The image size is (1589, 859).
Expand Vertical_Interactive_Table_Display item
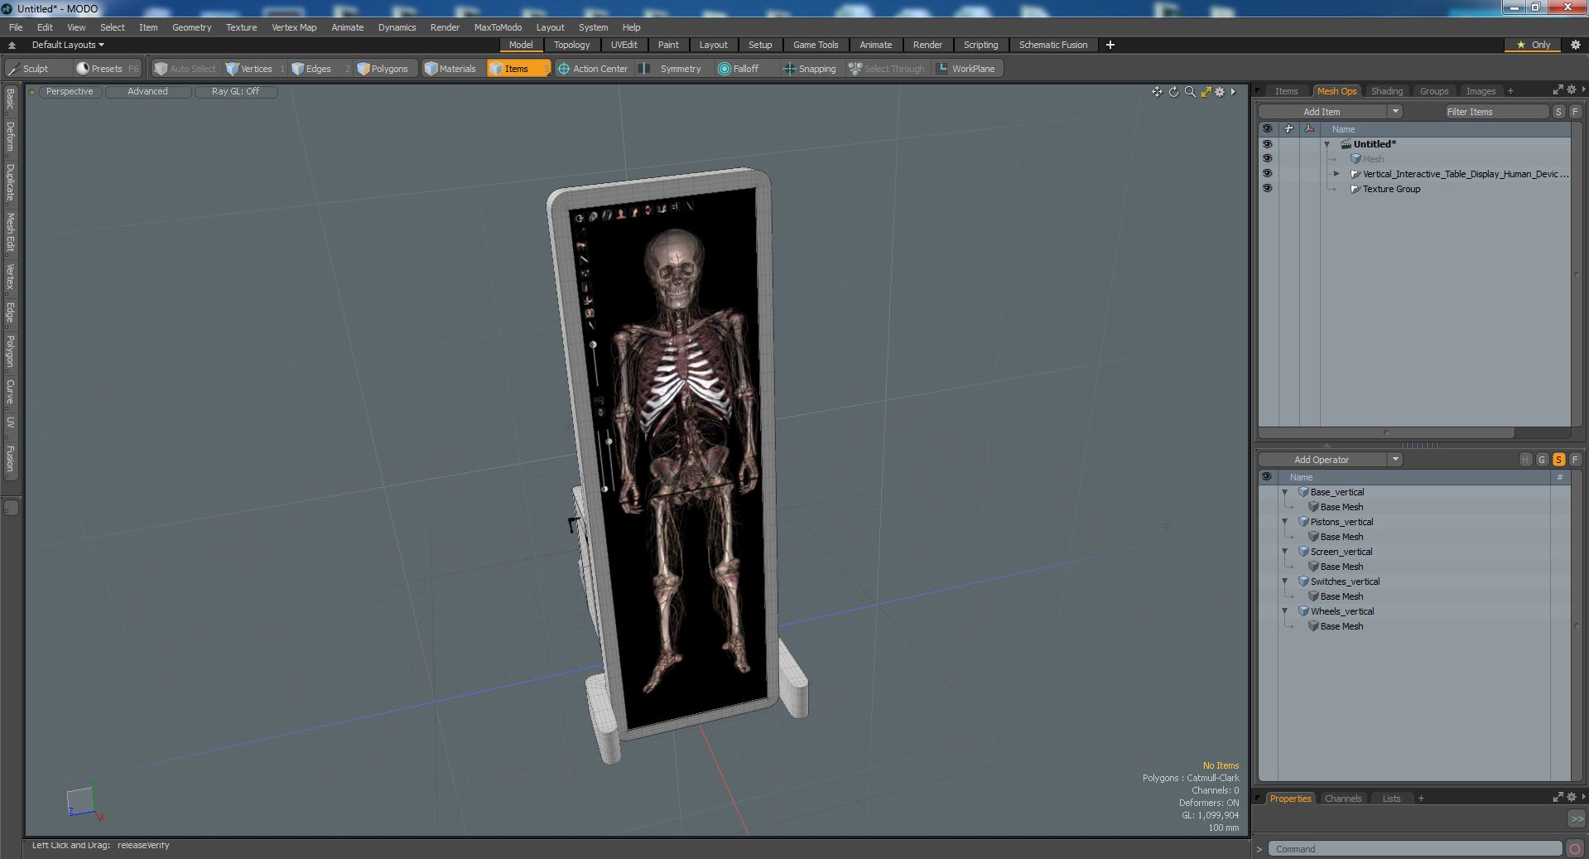(1336, 174)
